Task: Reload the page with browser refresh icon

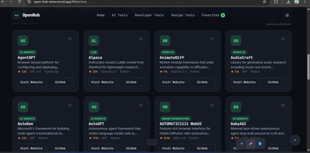Action: 19,2
